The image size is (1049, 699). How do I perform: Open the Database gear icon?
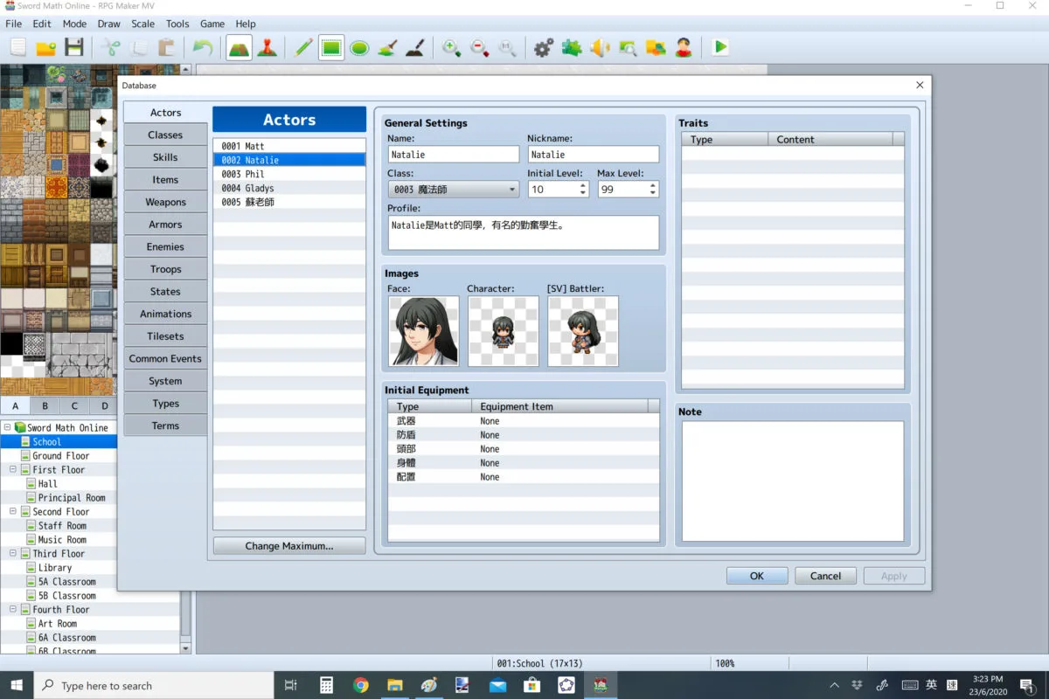(544, 47)
